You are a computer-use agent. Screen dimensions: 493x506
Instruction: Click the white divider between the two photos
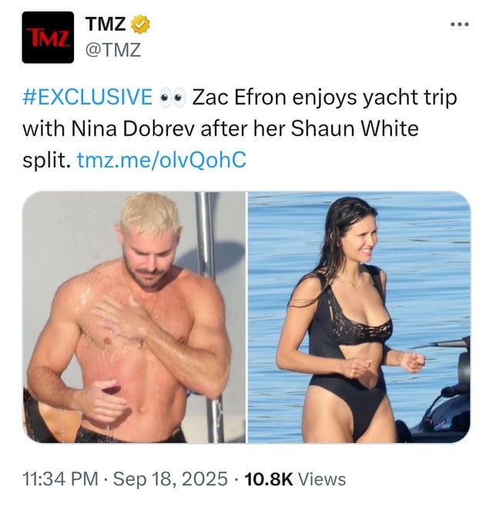click(x=247, y=317)
